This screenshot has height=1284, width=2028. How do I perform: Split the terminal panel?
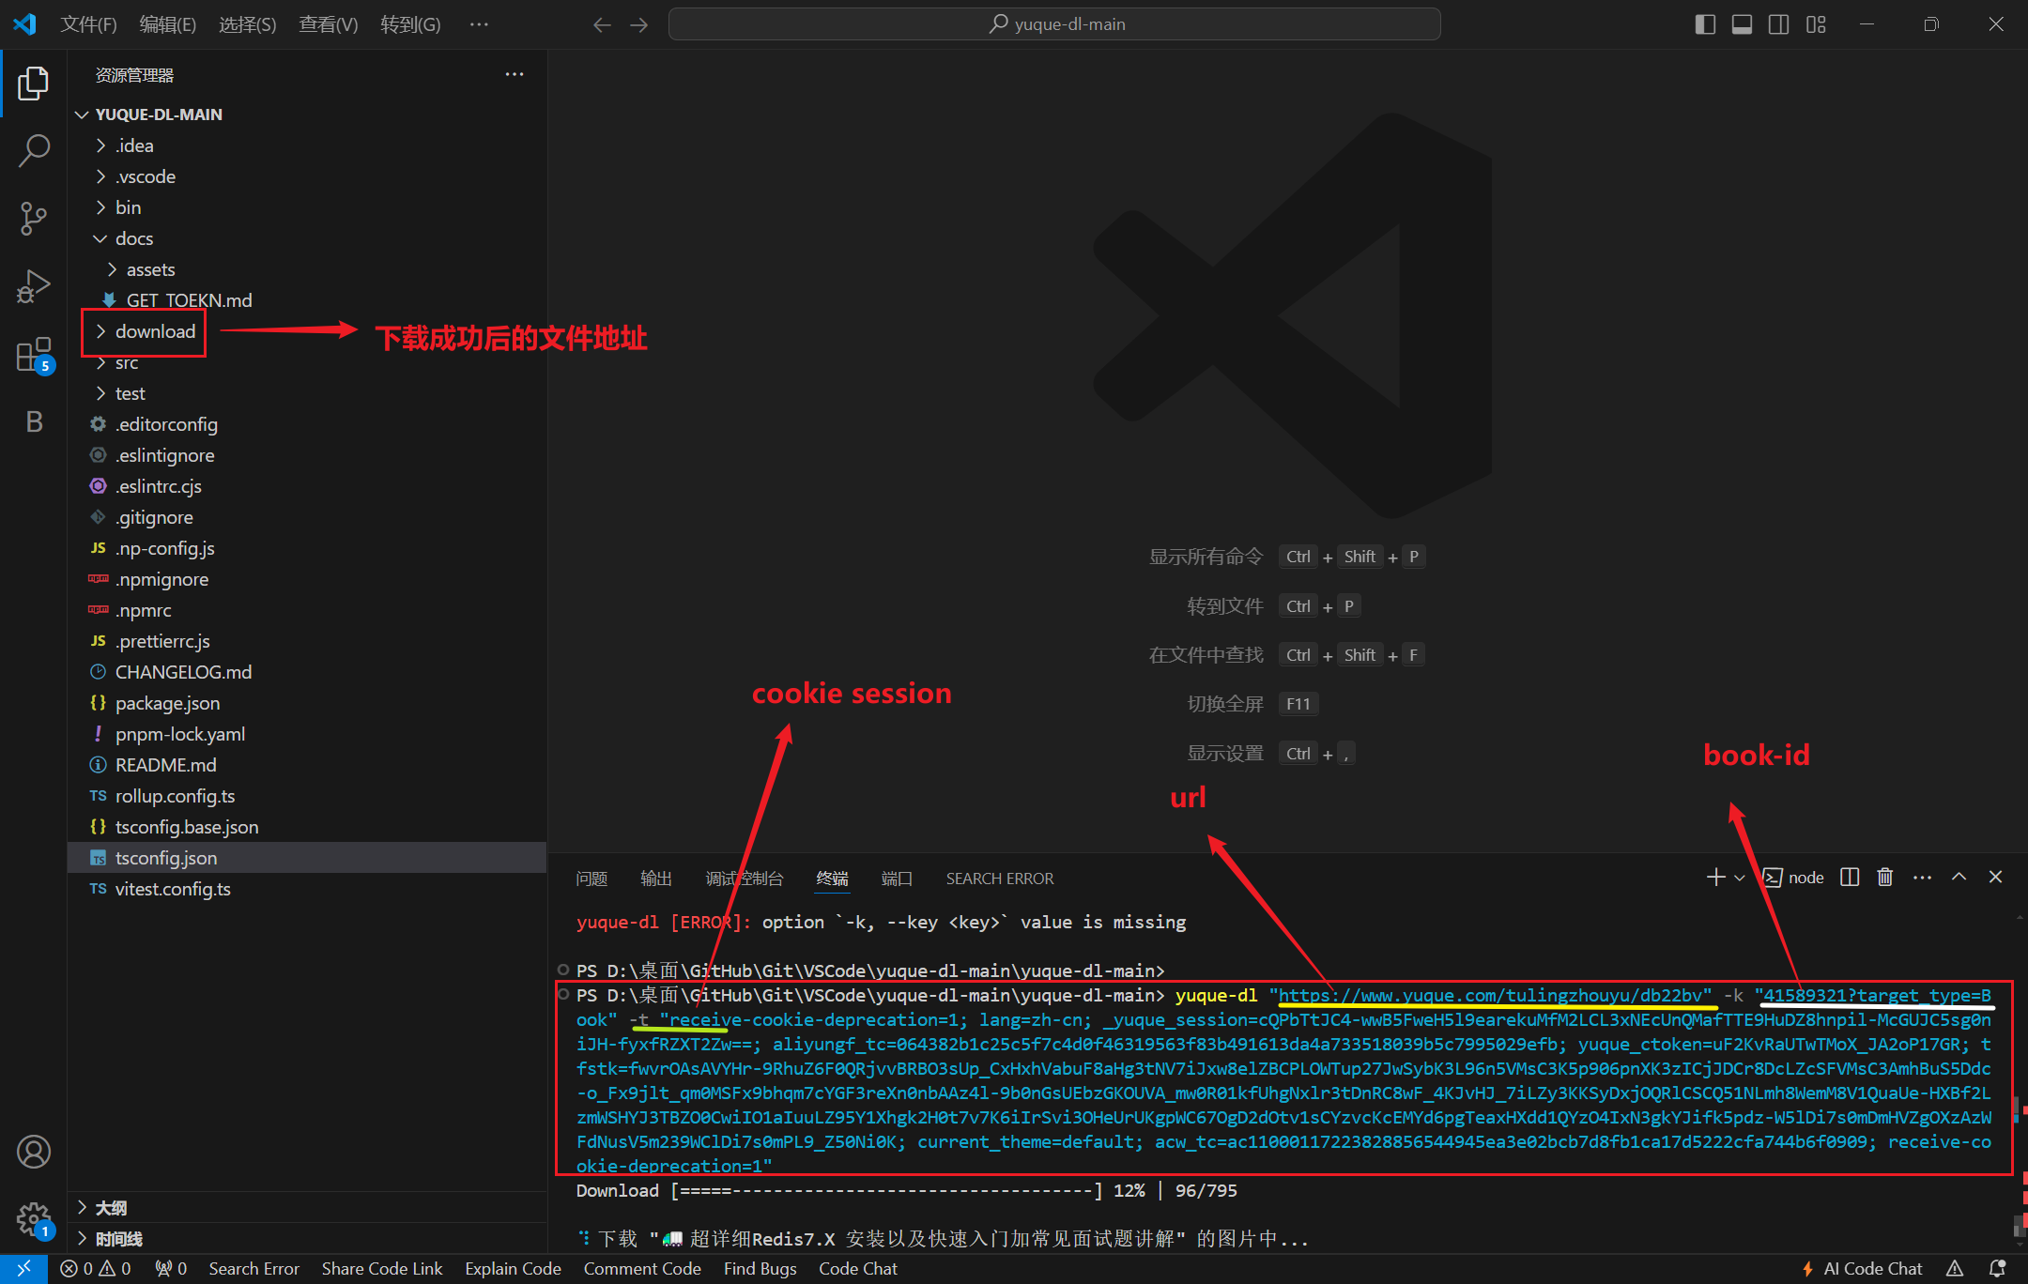click(x=1850, y=877)
